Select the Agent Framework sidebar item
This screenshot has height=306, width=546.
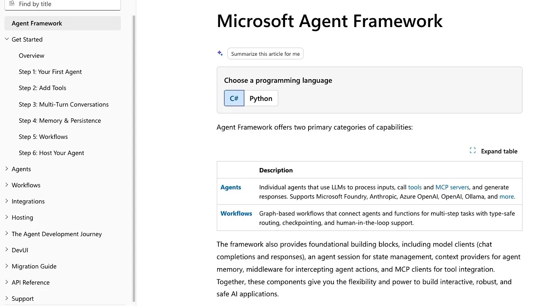pyautogui.click(x=63, y=23)
